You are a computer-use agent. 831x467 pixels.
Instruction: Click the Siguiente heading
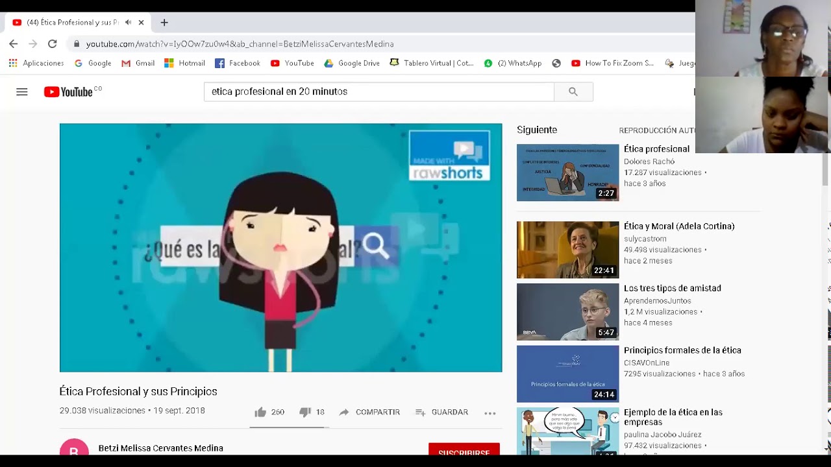pyautogui.click(x=537, y=130)
